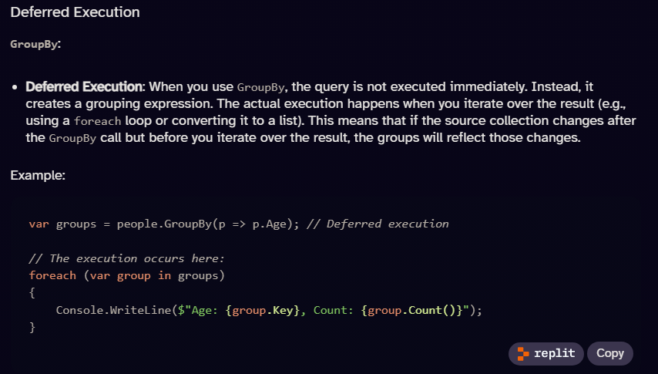This screenshot has width=658, height=374.
Task: Click the GroupBy: subheading label
Action: pos(35,44)
